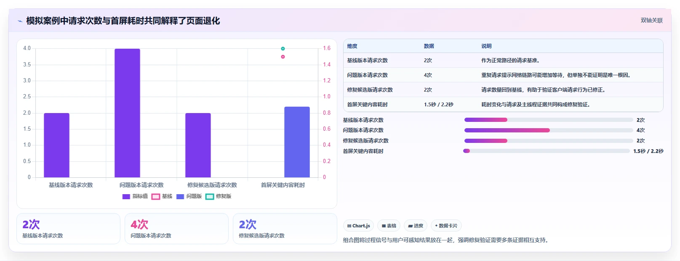Click the 说明 column header
This screenshot has height=261, width=680.
tap(486, 46)
